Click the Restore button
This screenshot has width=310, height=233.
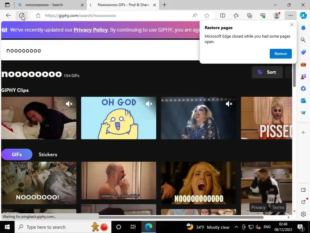click(281, 54)
